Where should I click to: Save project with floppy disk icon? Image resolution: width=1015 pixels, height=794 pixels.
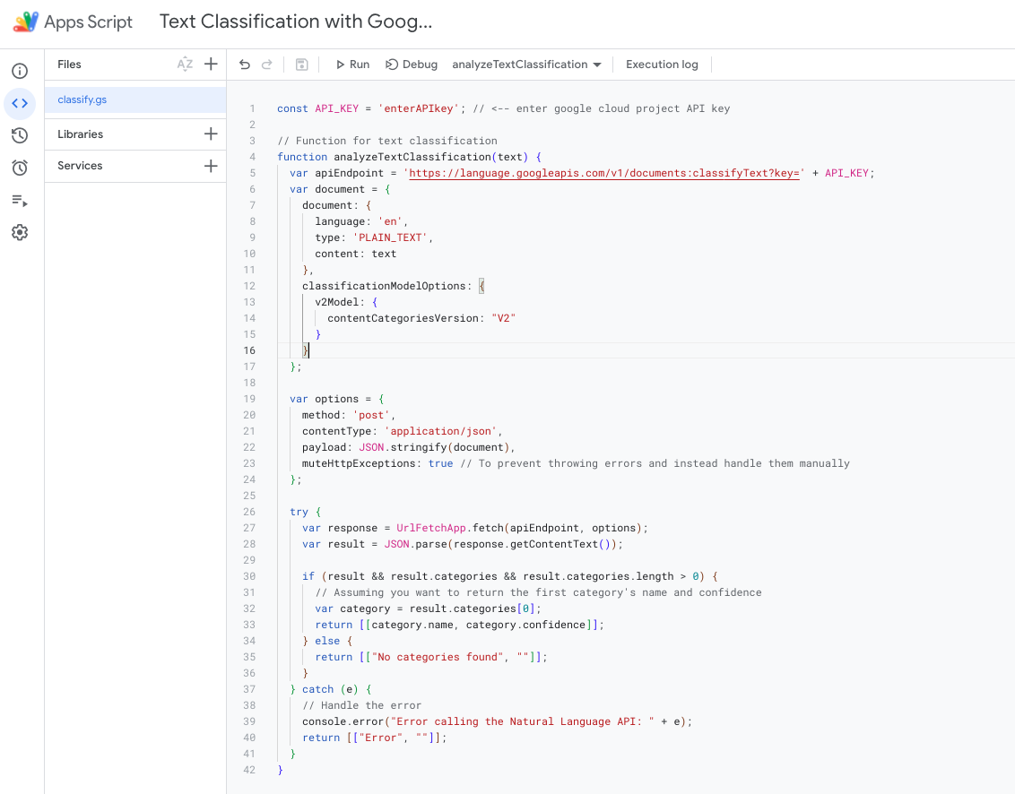click(301, 64)
